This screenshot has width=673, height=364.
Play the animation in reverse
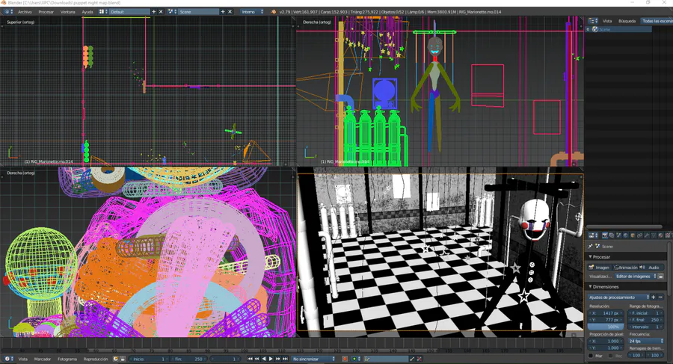pos(263,359)
